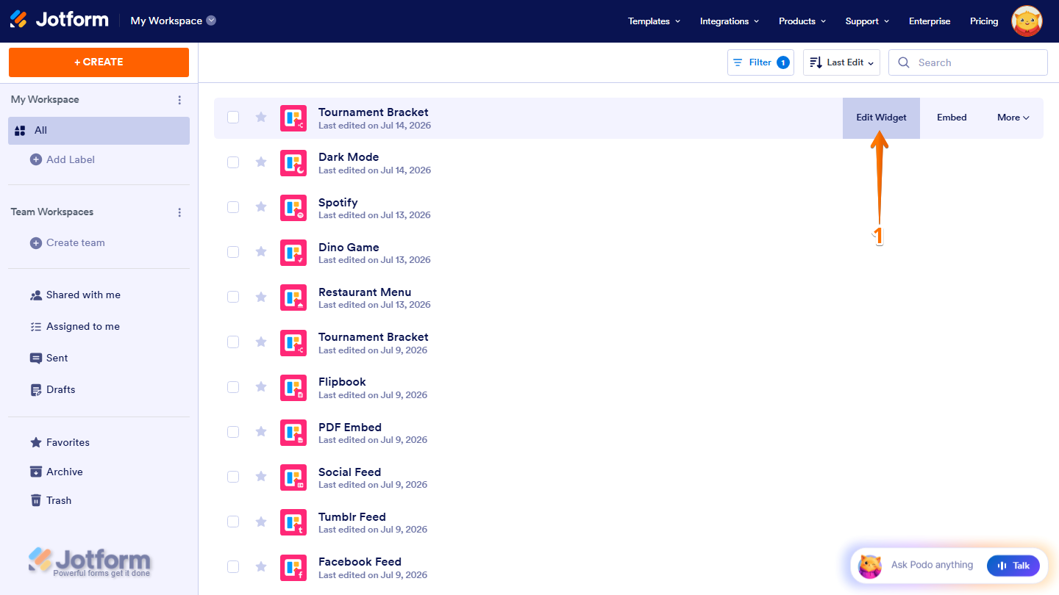The width and height of the screenshot is (1059, 595).
Task: Tick the Flipbook row checkbox
Action: (x=233, y=387)
